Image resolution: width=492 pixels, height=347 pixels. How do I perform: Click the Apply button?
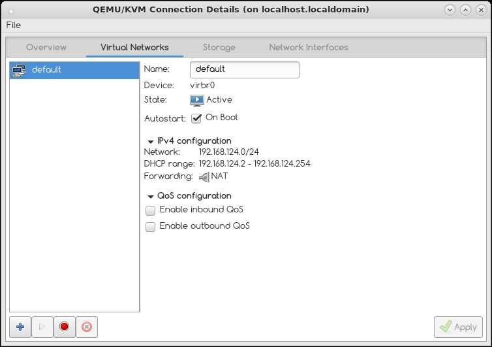pos(458,327)
